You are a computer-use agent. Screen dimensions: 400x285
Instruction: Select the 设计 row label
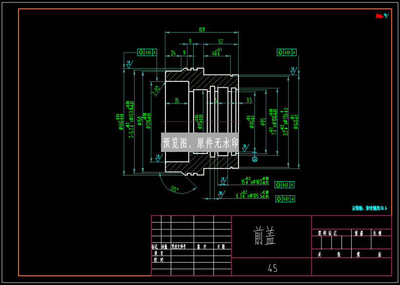[159, 253]
